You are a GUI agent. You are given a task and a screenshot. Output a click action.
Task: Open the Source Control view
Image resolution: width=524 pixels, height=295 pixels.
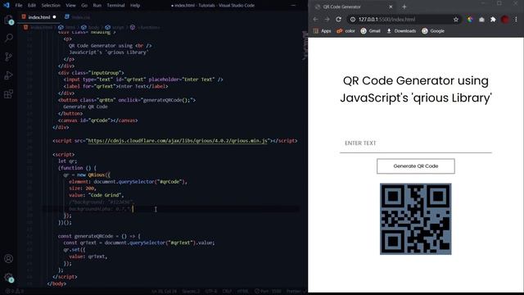[x=9, y=57]
